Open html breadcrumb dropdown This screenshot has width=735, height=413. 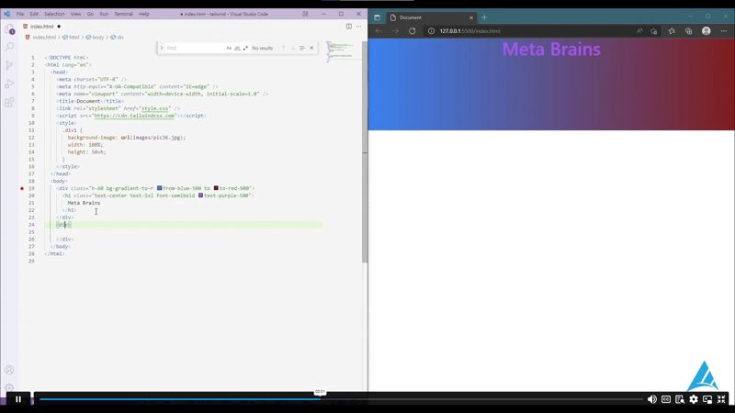coord(71,37)
